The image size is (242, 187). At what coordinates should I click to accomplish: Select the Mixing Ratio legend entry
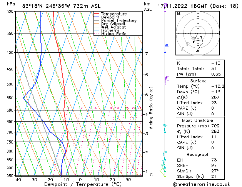pos(113,34)
